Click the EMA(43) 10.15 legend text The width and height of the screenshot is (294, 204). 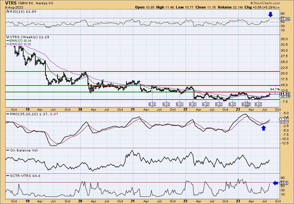click(x=20, y=44)
